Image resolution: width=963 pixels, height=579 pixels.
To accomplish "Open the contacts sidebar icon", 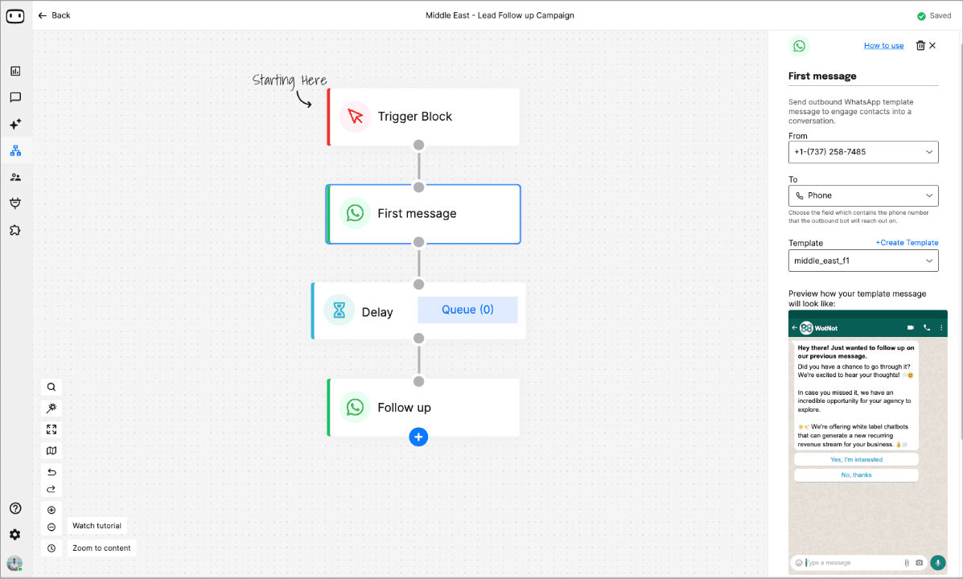I will (15, 178).
